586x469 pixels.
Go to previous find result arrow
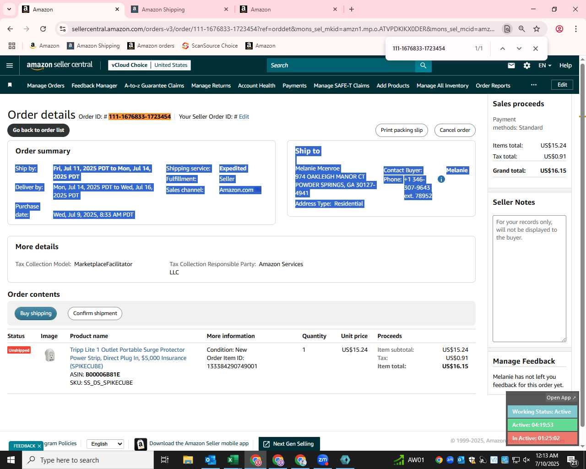[x=502, y=49]
